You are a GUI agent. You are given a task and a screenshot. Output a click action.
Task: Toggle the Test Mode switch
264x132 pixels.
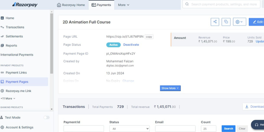pos(47,117)
